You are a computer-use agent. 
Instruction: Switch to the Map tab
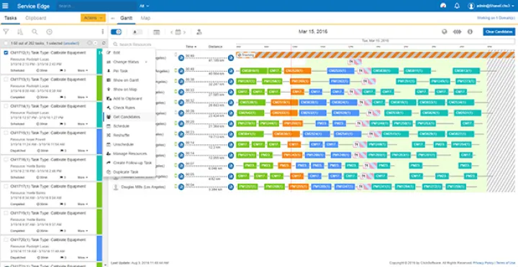pyautogui.click(x=145, y=18)
